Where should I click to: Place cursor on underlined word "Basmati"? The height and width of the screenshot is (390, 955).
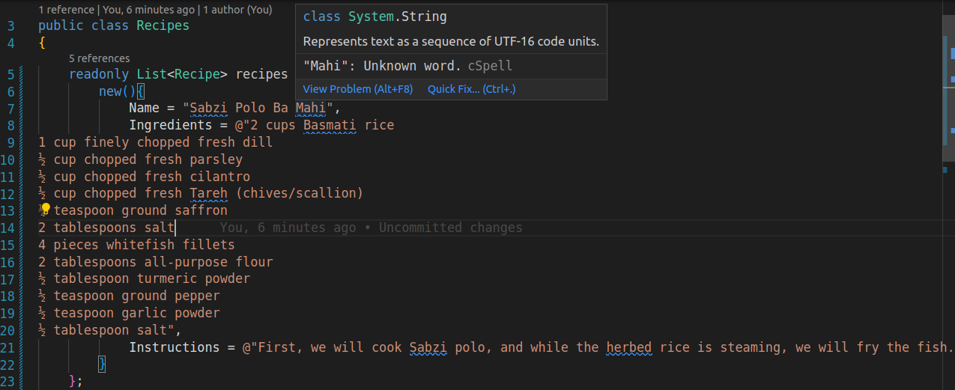(330, 125)
